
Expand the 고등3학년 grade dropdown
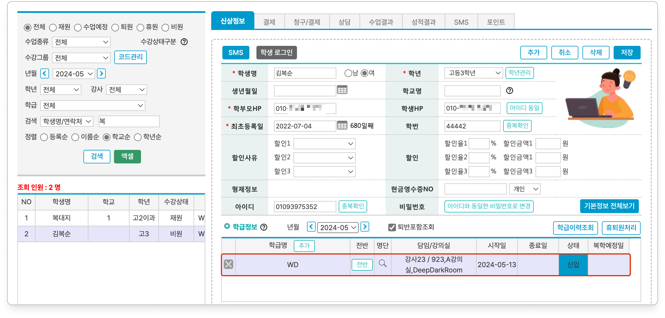(x=473, y=73)
